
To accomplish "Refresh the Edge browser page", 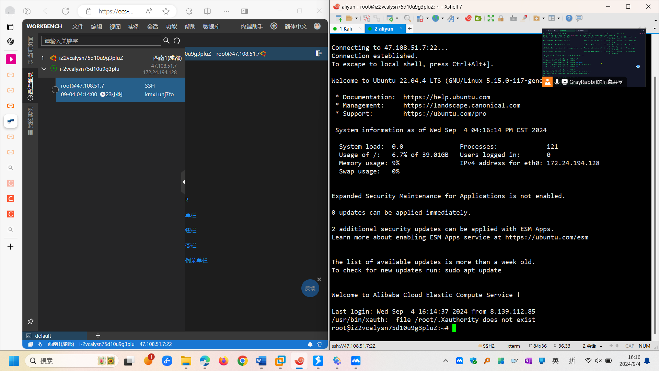I will coord(66,11).
